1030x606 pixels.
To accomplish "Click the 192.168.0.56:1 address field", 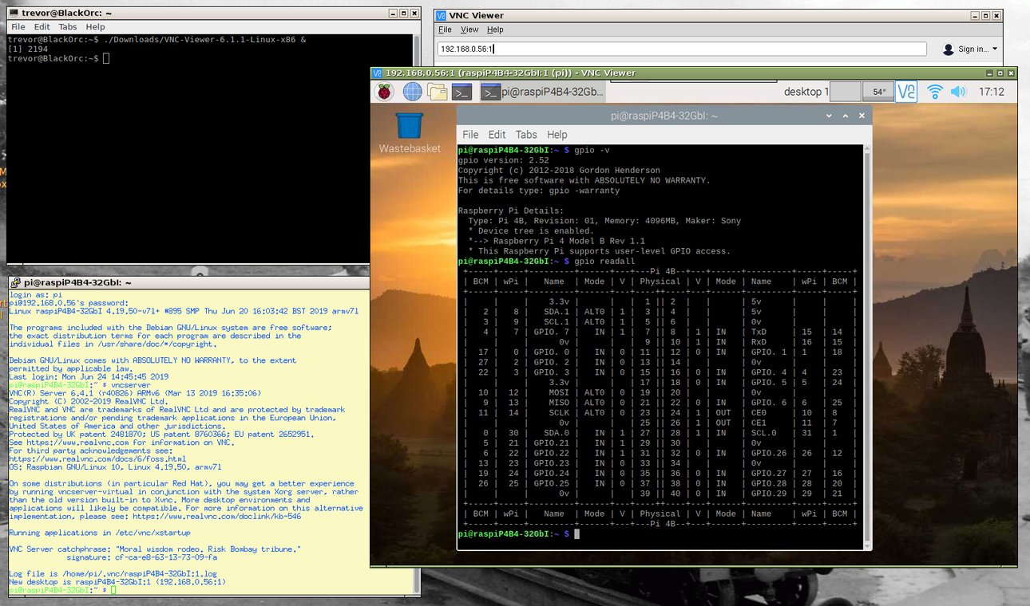I will point(682,49).
